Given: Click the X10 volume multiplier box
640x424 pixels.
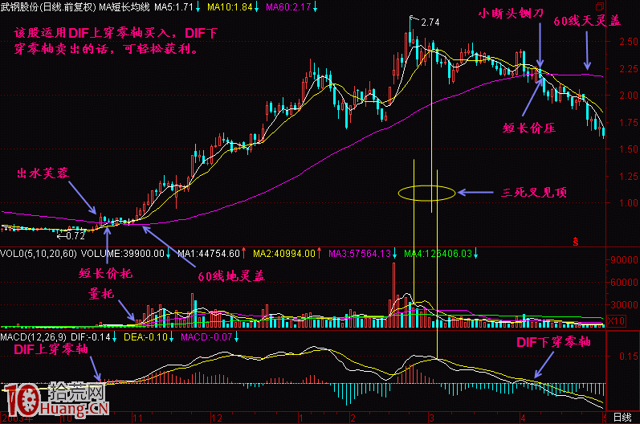Looking at the screenshot, I should 616,320.
